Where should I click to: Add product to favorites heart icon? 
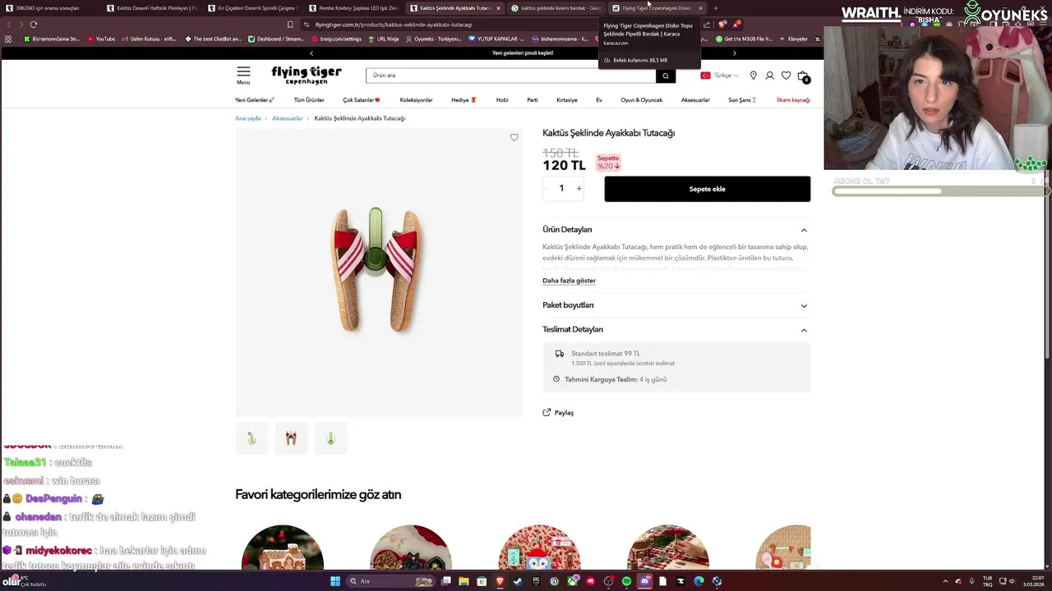pos(514,137)
